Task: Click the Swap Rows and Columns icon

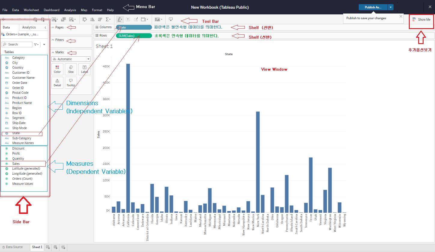Action: click(85, 19)
